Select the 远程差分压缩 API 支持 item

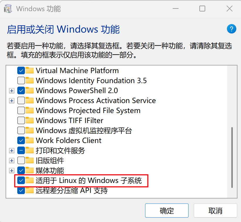click(72, 191)
